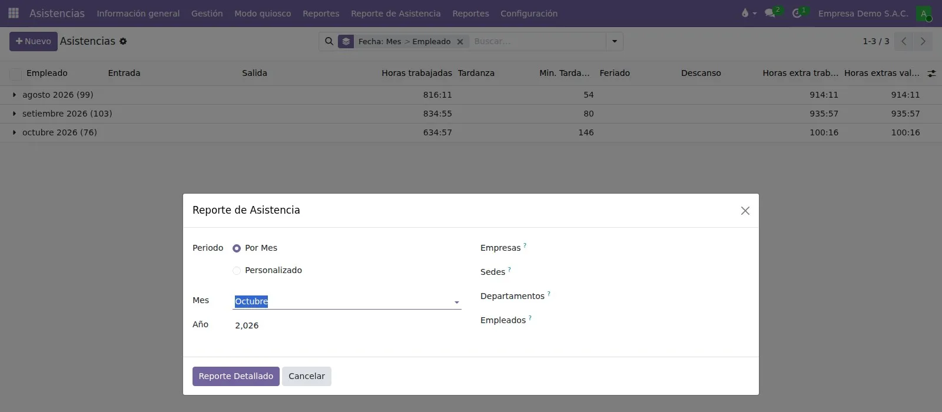Click the Cancelar button
The image size is (942, 412).
click(x=307, y=377)
